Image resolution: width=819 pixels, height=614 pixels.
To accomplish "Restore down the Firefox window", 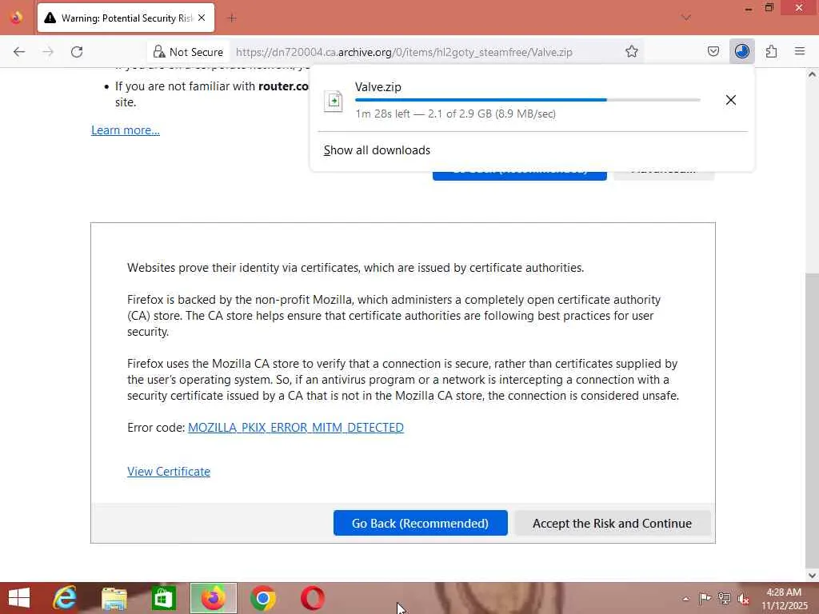I will [769, 8].
